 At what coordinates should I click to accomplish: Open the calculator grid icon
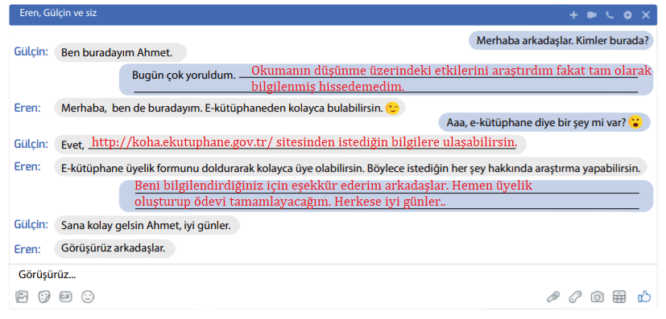click(619, 297)
